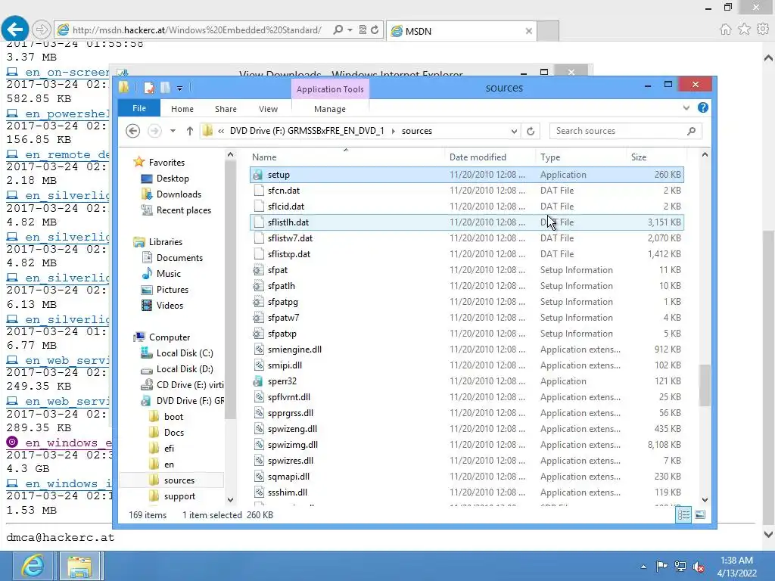Show hidden tray icons arrow
This screenshot has height=581, width=775.
click(643, 567)
